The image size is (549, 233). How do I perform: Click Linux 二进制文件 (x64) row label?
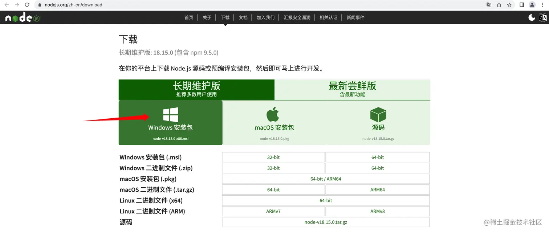coord(151,200)
